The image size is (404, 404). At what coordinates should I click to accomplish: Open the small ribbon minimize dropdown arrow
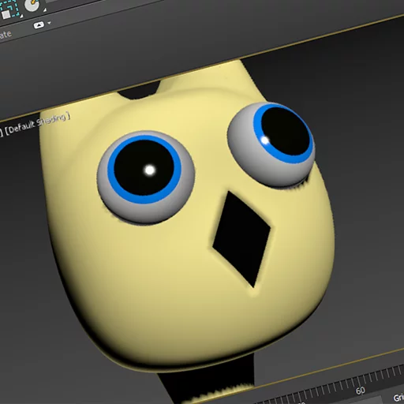(x=49, y=23)
